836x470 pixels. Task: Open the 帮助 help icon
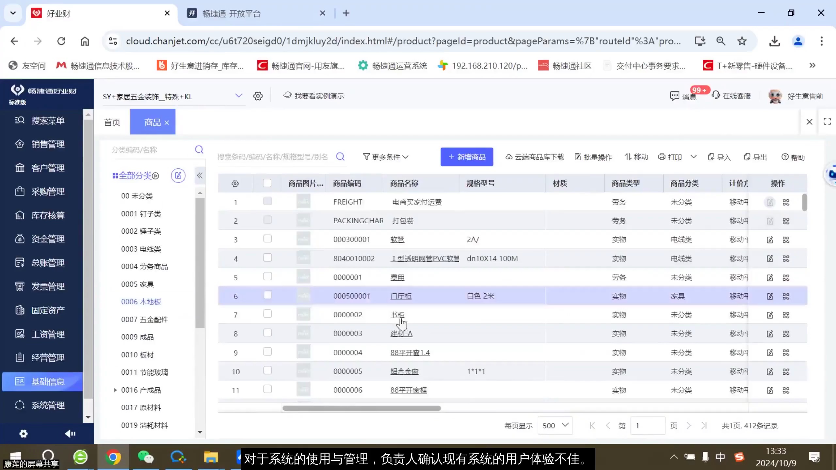(x=793, y=157)
